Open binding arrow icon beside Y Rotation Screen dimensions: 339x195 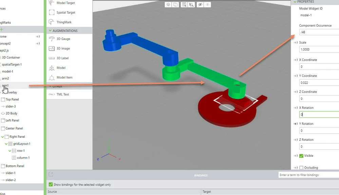(x=296, y=124)
